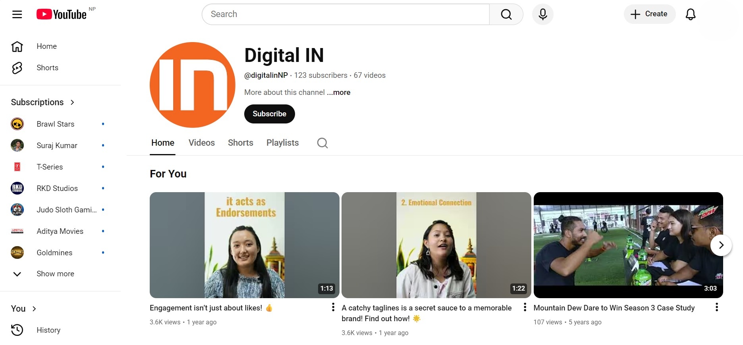The image size is (743, 345).
Task: Open the notifications bell
Action: coord(690,14)
